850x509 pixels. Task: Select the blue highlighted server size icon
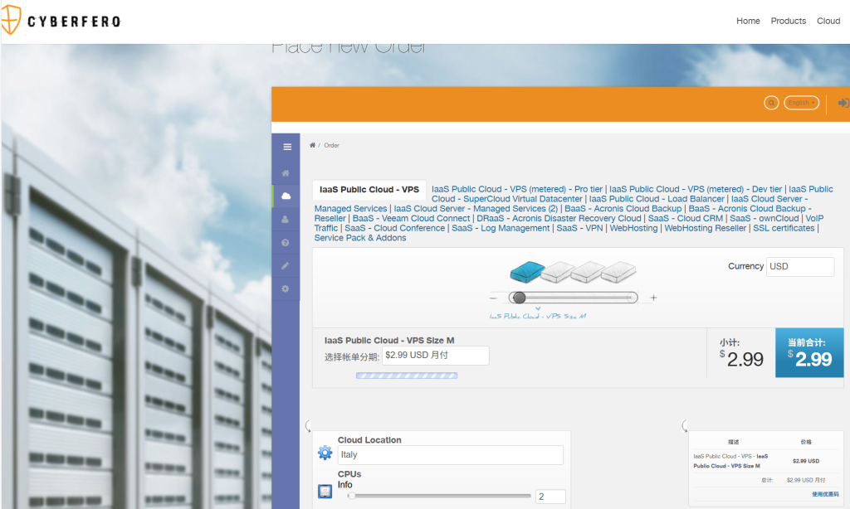(527, 271)
